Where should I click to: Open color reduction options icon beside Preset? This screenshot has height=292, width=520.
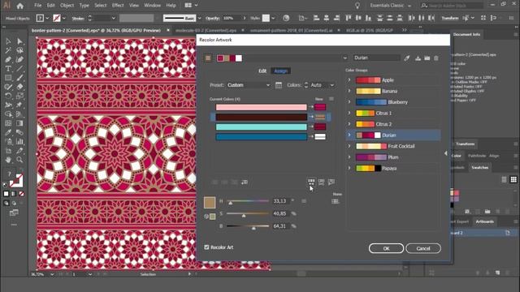point(279,85)
